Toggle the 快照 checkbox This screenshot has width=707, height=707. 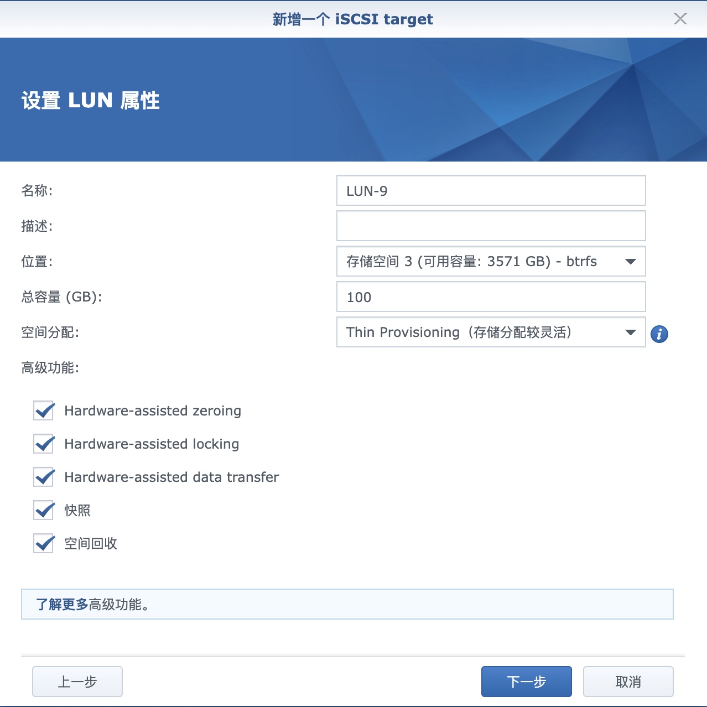pos(44,511)
